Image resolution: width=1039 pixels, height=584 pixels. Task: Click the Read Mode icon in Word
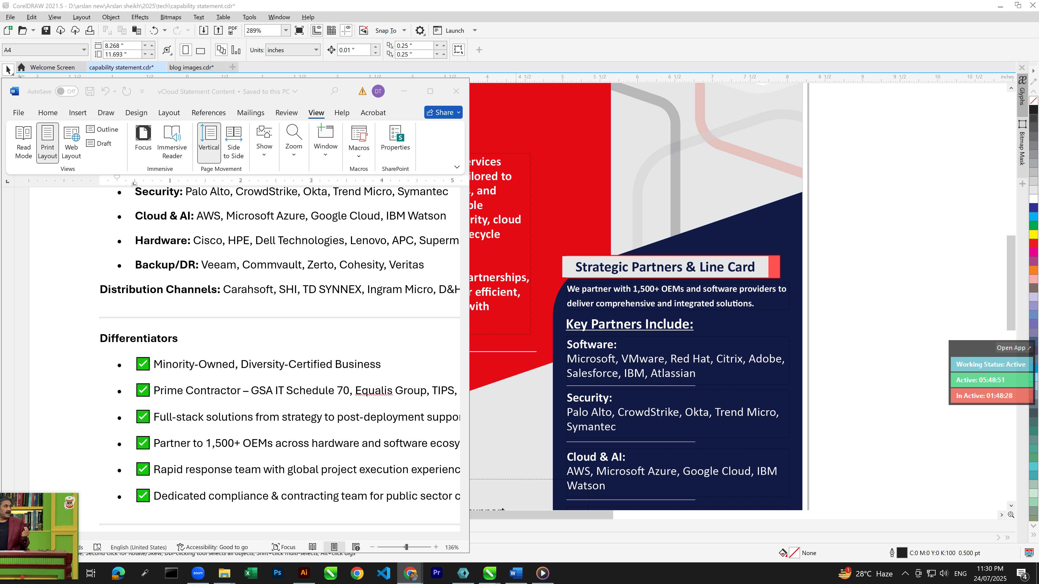point(23,142)
